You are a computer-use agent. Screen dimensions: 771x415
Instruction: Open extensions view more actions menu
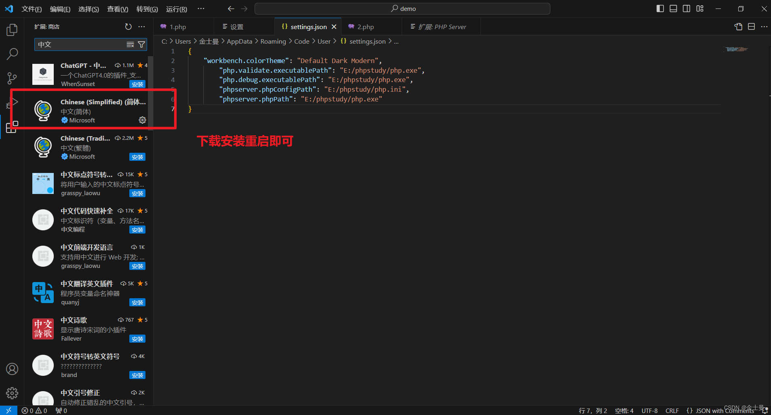(x=141, y=27)
